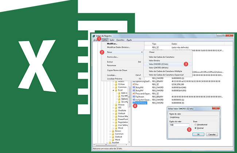
Task: Click Cancelar in the DWORD dialog
Action: [x=212, y=134]
